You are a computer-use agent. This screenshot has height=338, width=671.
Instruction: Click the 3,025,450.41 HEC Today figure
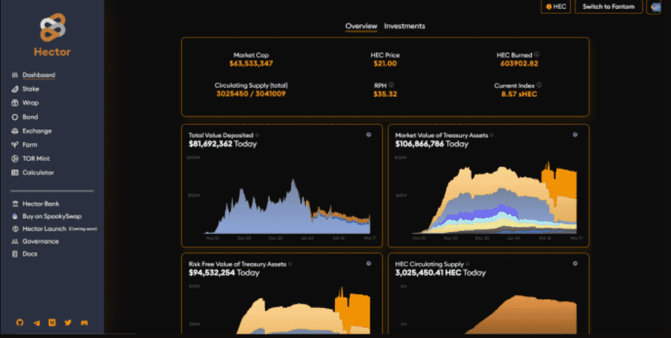tap(441, 273)
